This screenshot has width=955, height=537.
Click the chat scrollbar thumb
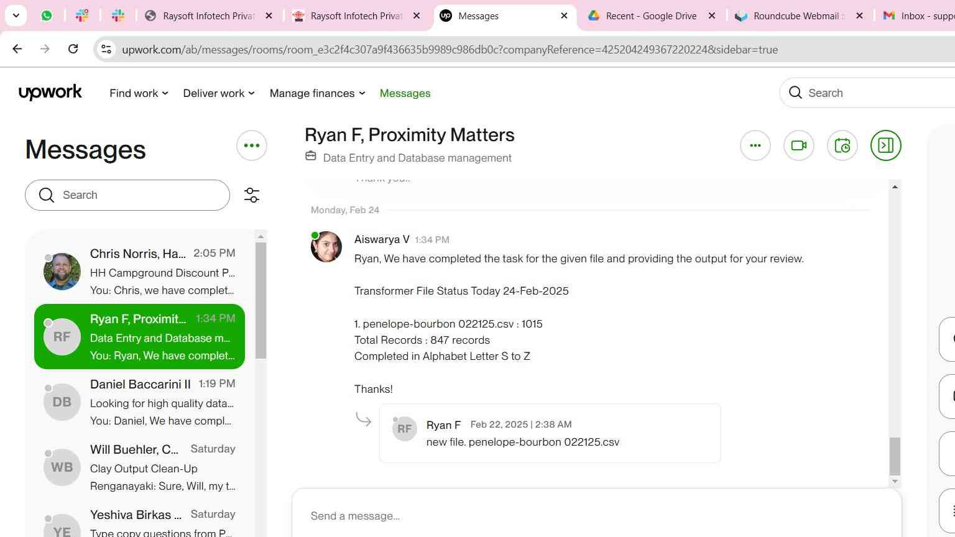(895, 456)
